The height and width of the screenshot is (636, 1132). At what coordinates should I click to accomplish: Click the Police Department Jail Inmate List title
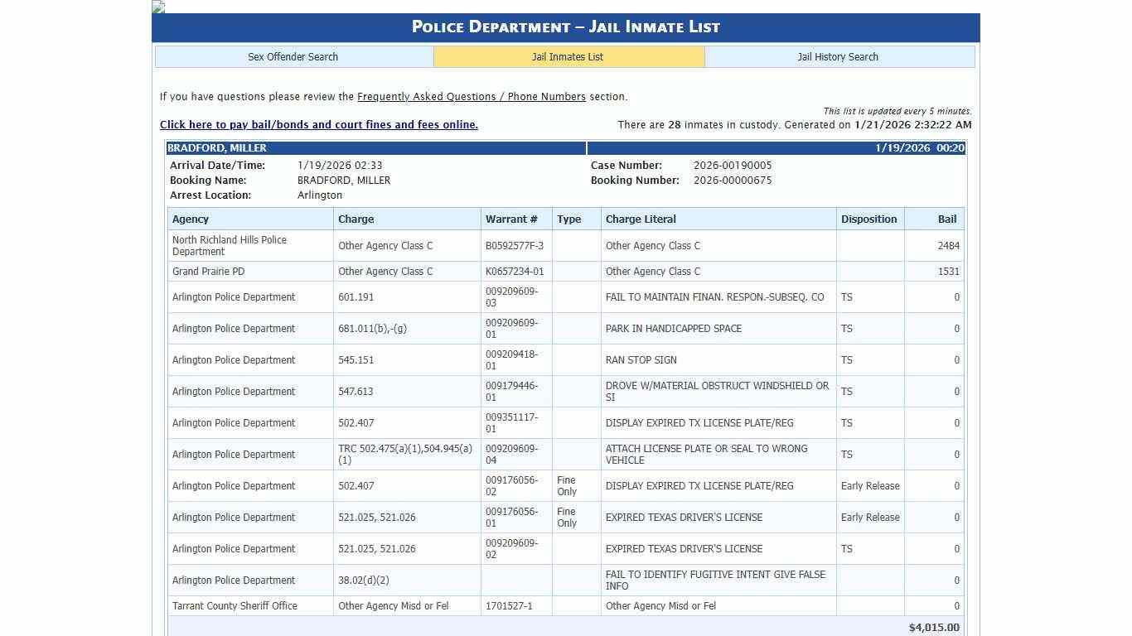[x=566, y=27]
